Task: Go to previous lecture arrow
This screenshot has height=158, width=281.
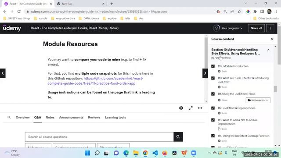Action: pos(3,73)
